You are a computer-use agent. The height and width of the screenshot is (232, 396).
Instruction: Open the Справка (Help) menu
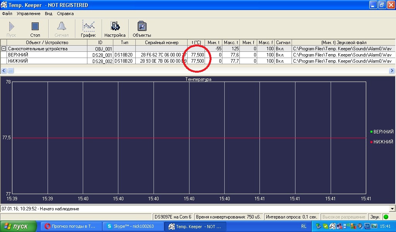tap(65, 14)
